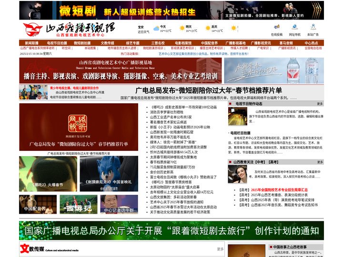This screenshot has width=343, height=257.
Task: Open the 网址导航 icon
Action: pos(295,27)
